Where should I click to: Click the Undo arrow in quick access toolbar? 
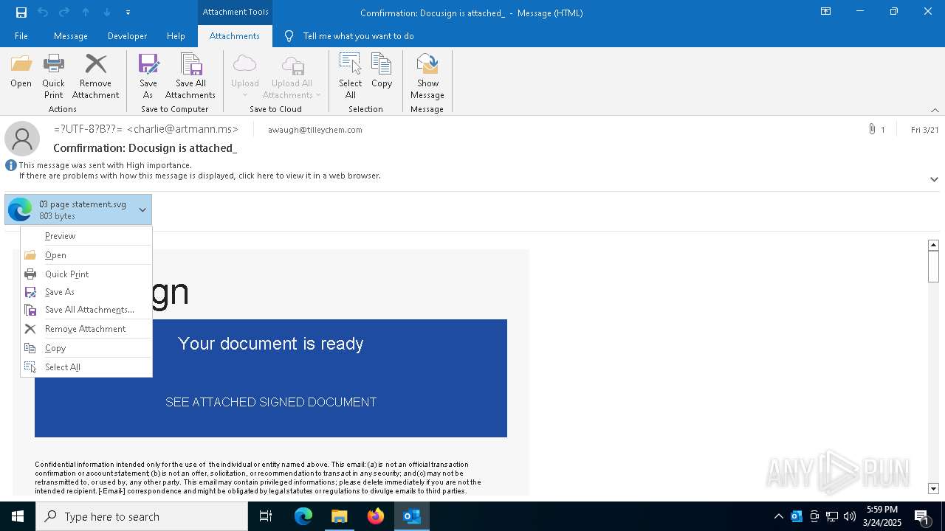(x=43, y=13)
